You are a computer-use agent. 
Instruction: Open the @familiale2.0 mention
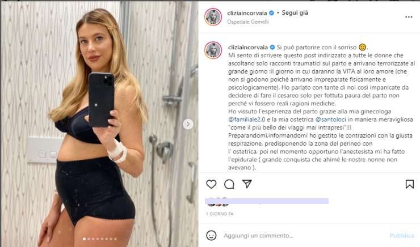[x=247, y=120]
